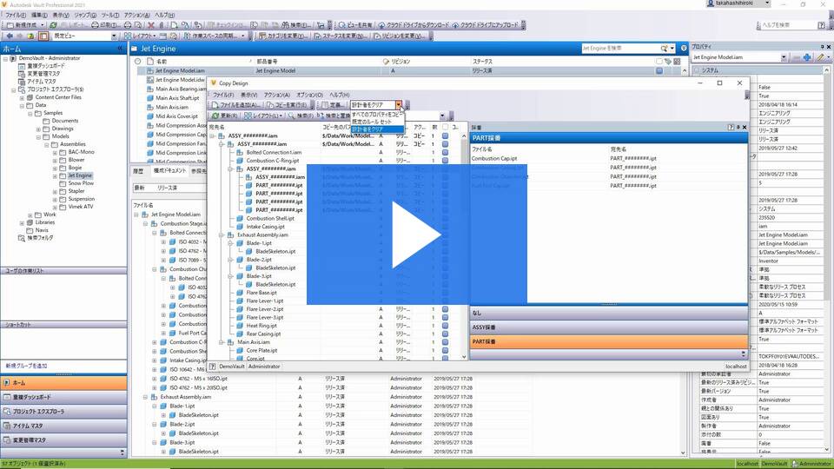This screenshot has width=834, height=469.
Task: Switch to the 構成ドキュメント (Uses) tab
Action: [169, 171]
